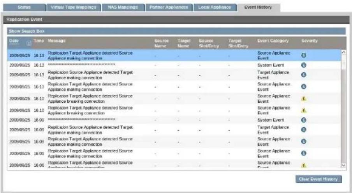Click the info icon of the 16:13 System Event
Screen dimensions: 352x193
point(303,65)
